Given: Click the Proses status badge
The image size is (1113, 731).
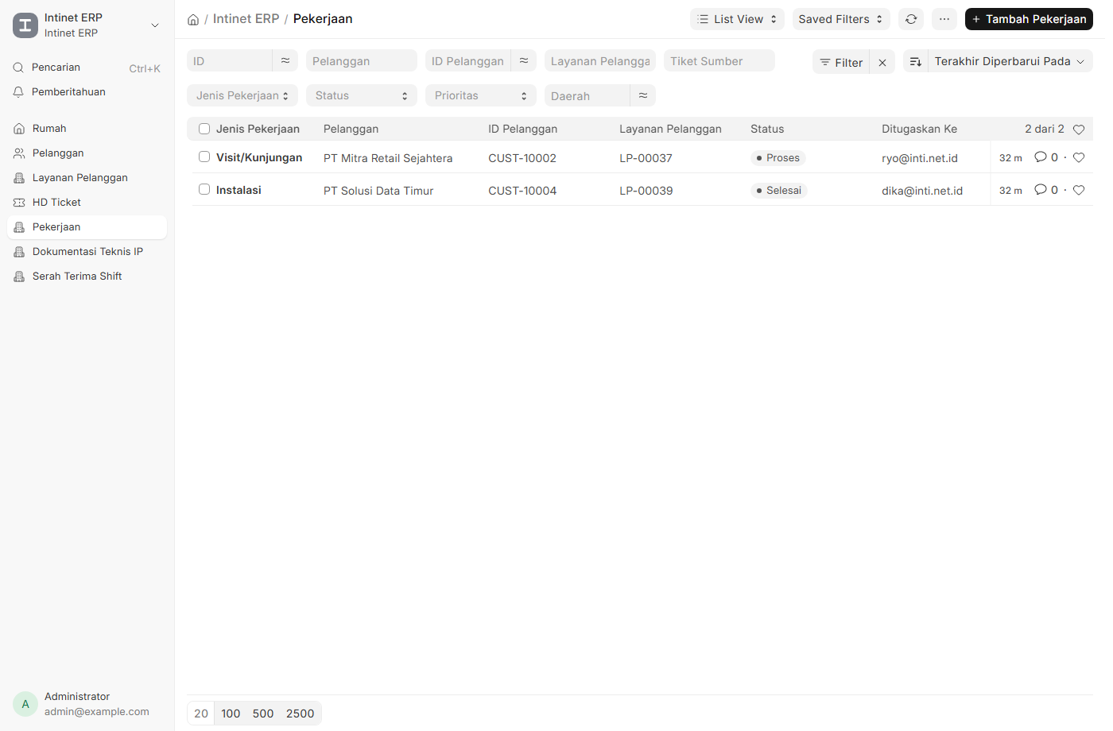Looking at the screenshot, I should click(778, 158).
